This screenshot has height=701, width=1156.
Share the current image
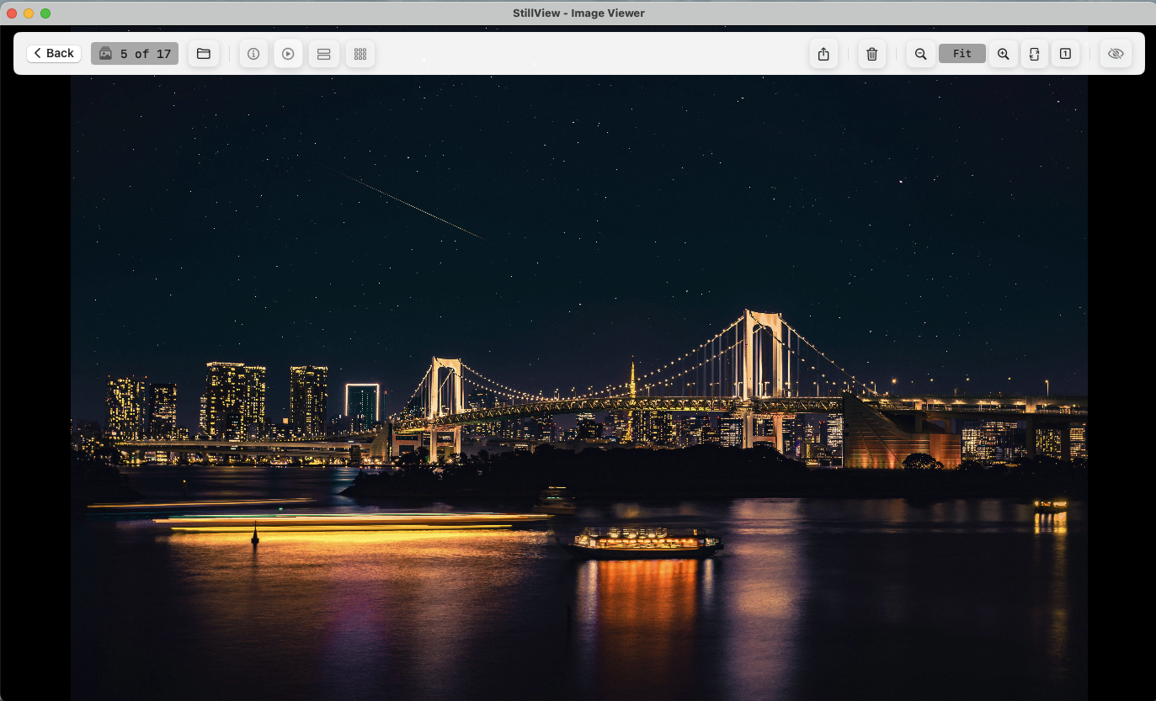[823, 54]
